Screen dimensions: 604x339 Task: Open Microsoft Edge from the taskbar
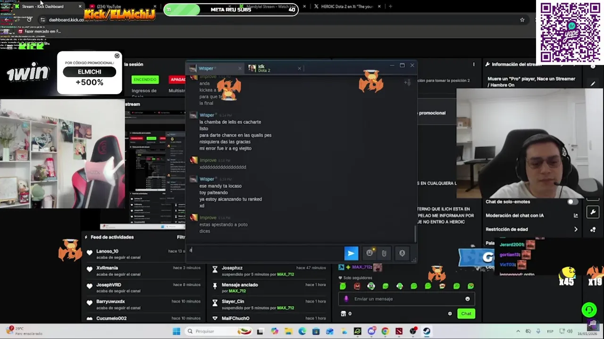(302, 331)
